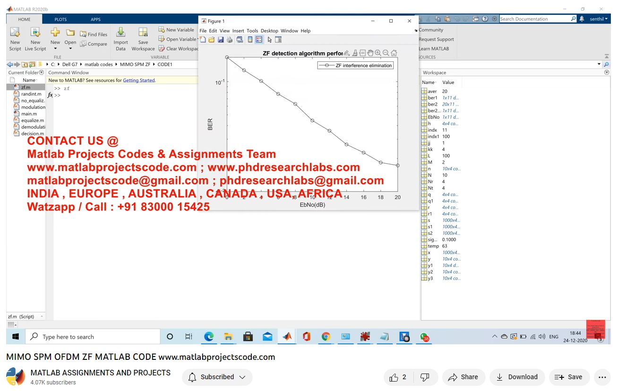Expand the New dropdown in the FILE section
This screenshot has width=617, height=391.
[55, 49]
